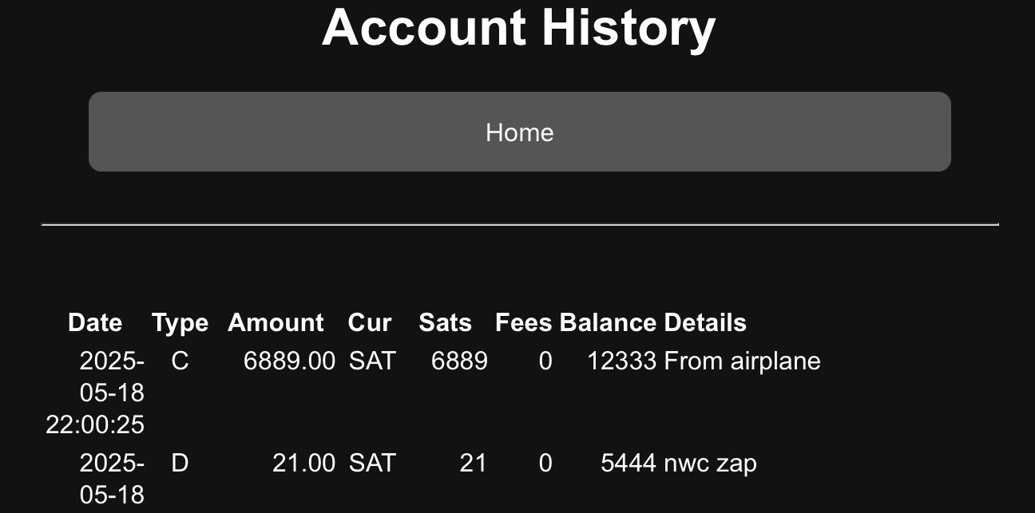The image size is (1035, 513).
Task: Select the Details column header
Action: (x=705, y=322)
